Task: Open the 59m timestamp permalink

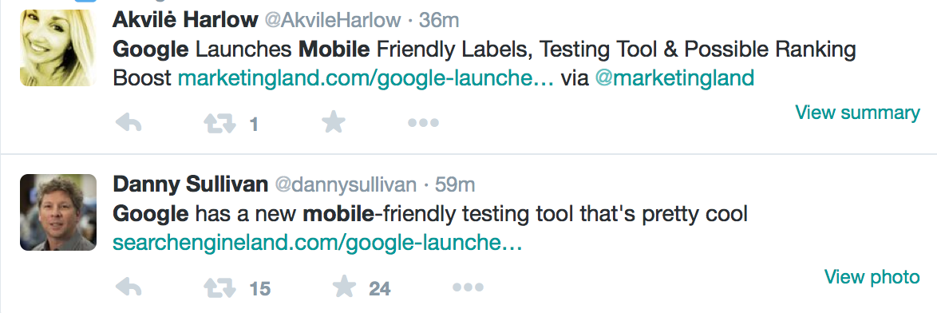Action: [x=455, y=185]
